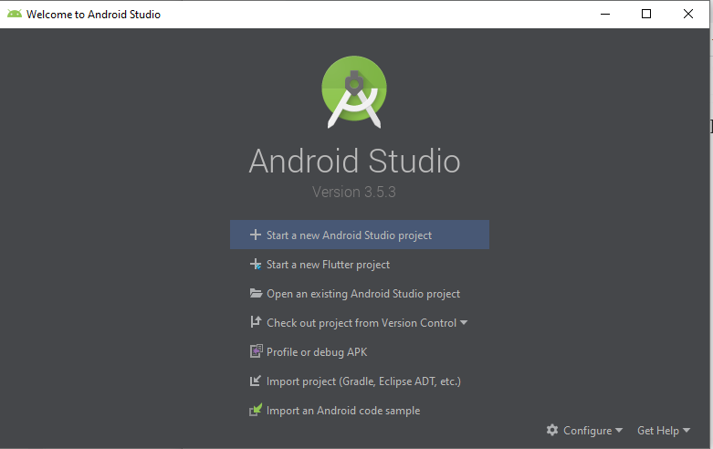Click the Android Studio heading text

pyautogui.click(x=355, y=161)
